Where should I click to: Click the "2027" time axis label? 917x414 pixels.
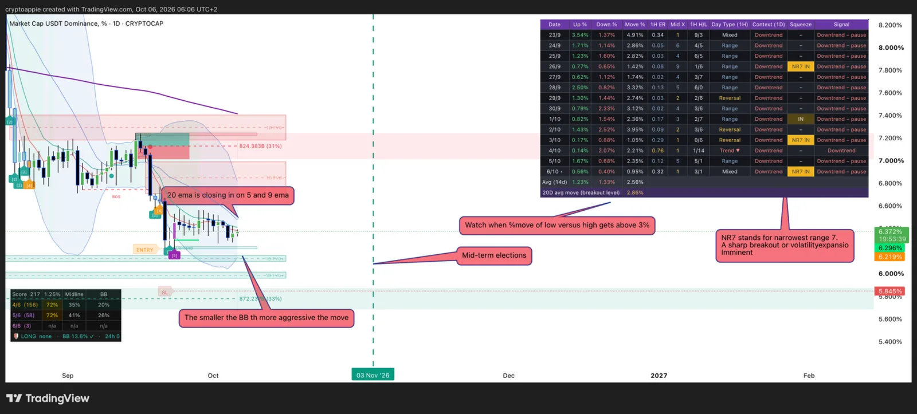click(x=659, y=376)
